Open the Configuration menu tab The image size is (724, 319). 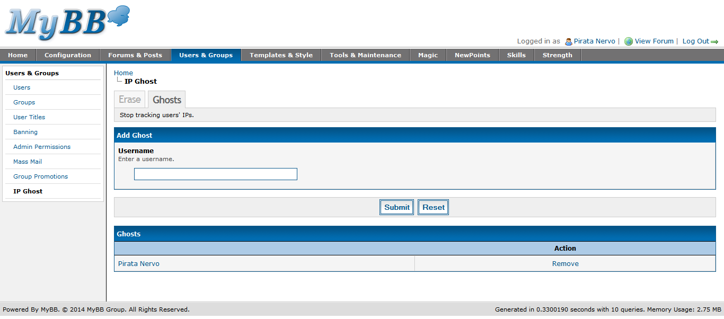point(68,55)
